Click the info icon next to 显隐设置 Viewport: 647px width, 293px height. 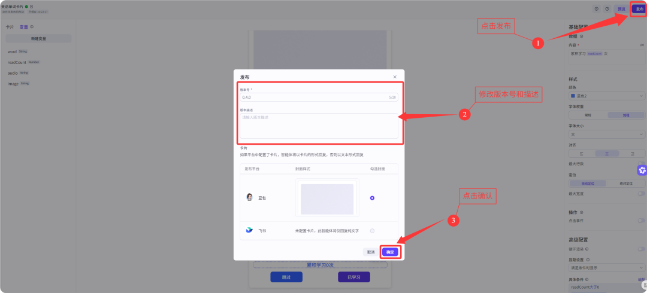pos(588,260)
